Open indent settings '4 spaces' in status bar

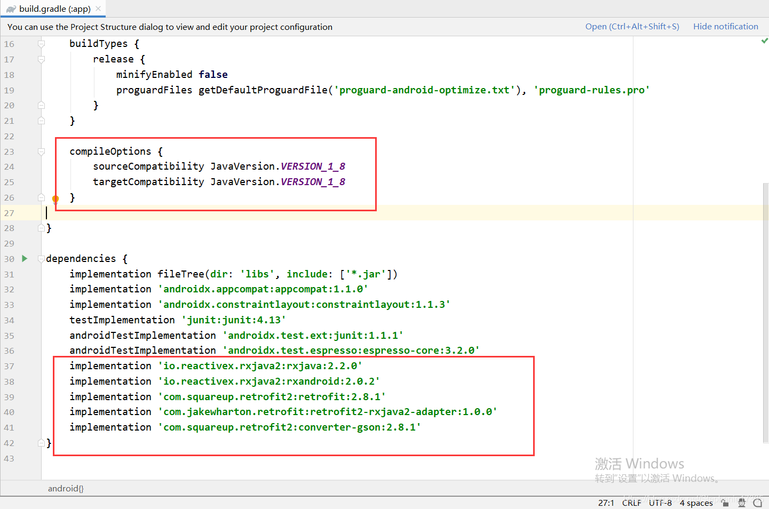coord(696,503)
